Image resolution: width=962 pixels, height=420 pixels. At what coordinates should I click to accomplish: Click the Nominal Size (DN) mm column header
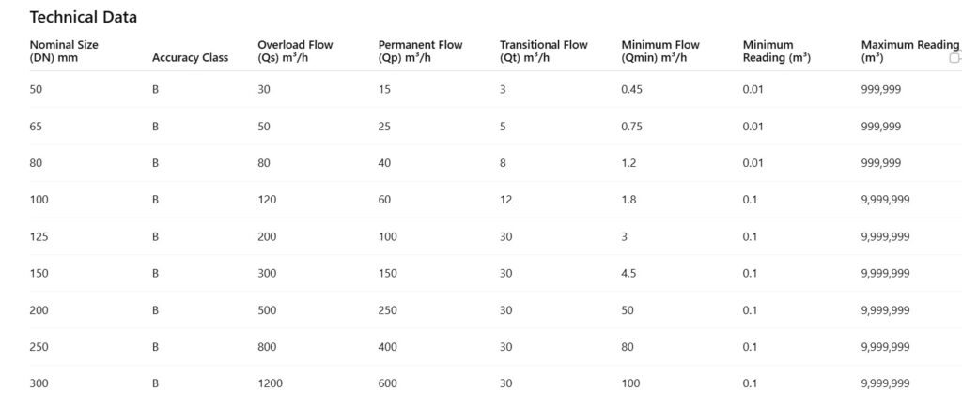point(64,51)
